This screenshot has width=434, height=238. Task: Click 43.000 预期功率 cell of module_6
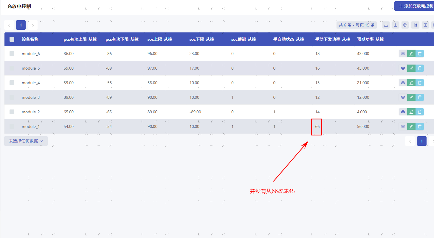pyautogui.click(x=363, y=54)
